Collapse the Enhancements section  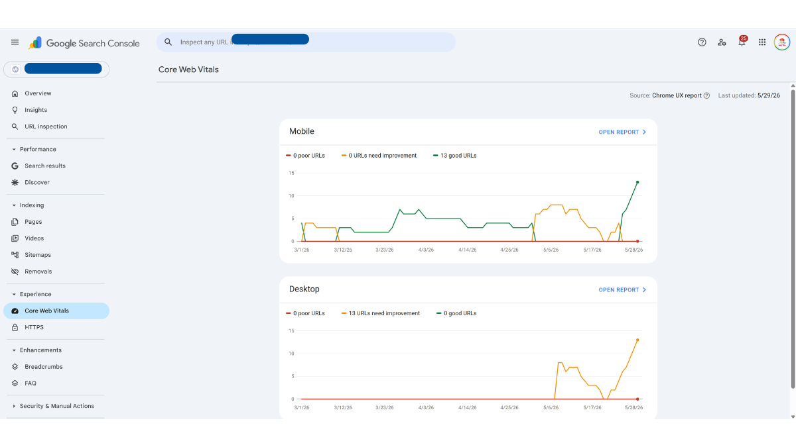click(14, 350)
